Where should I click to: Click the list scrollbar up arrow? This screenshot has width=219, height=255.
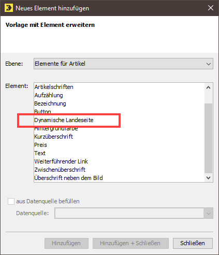(208, 87)
